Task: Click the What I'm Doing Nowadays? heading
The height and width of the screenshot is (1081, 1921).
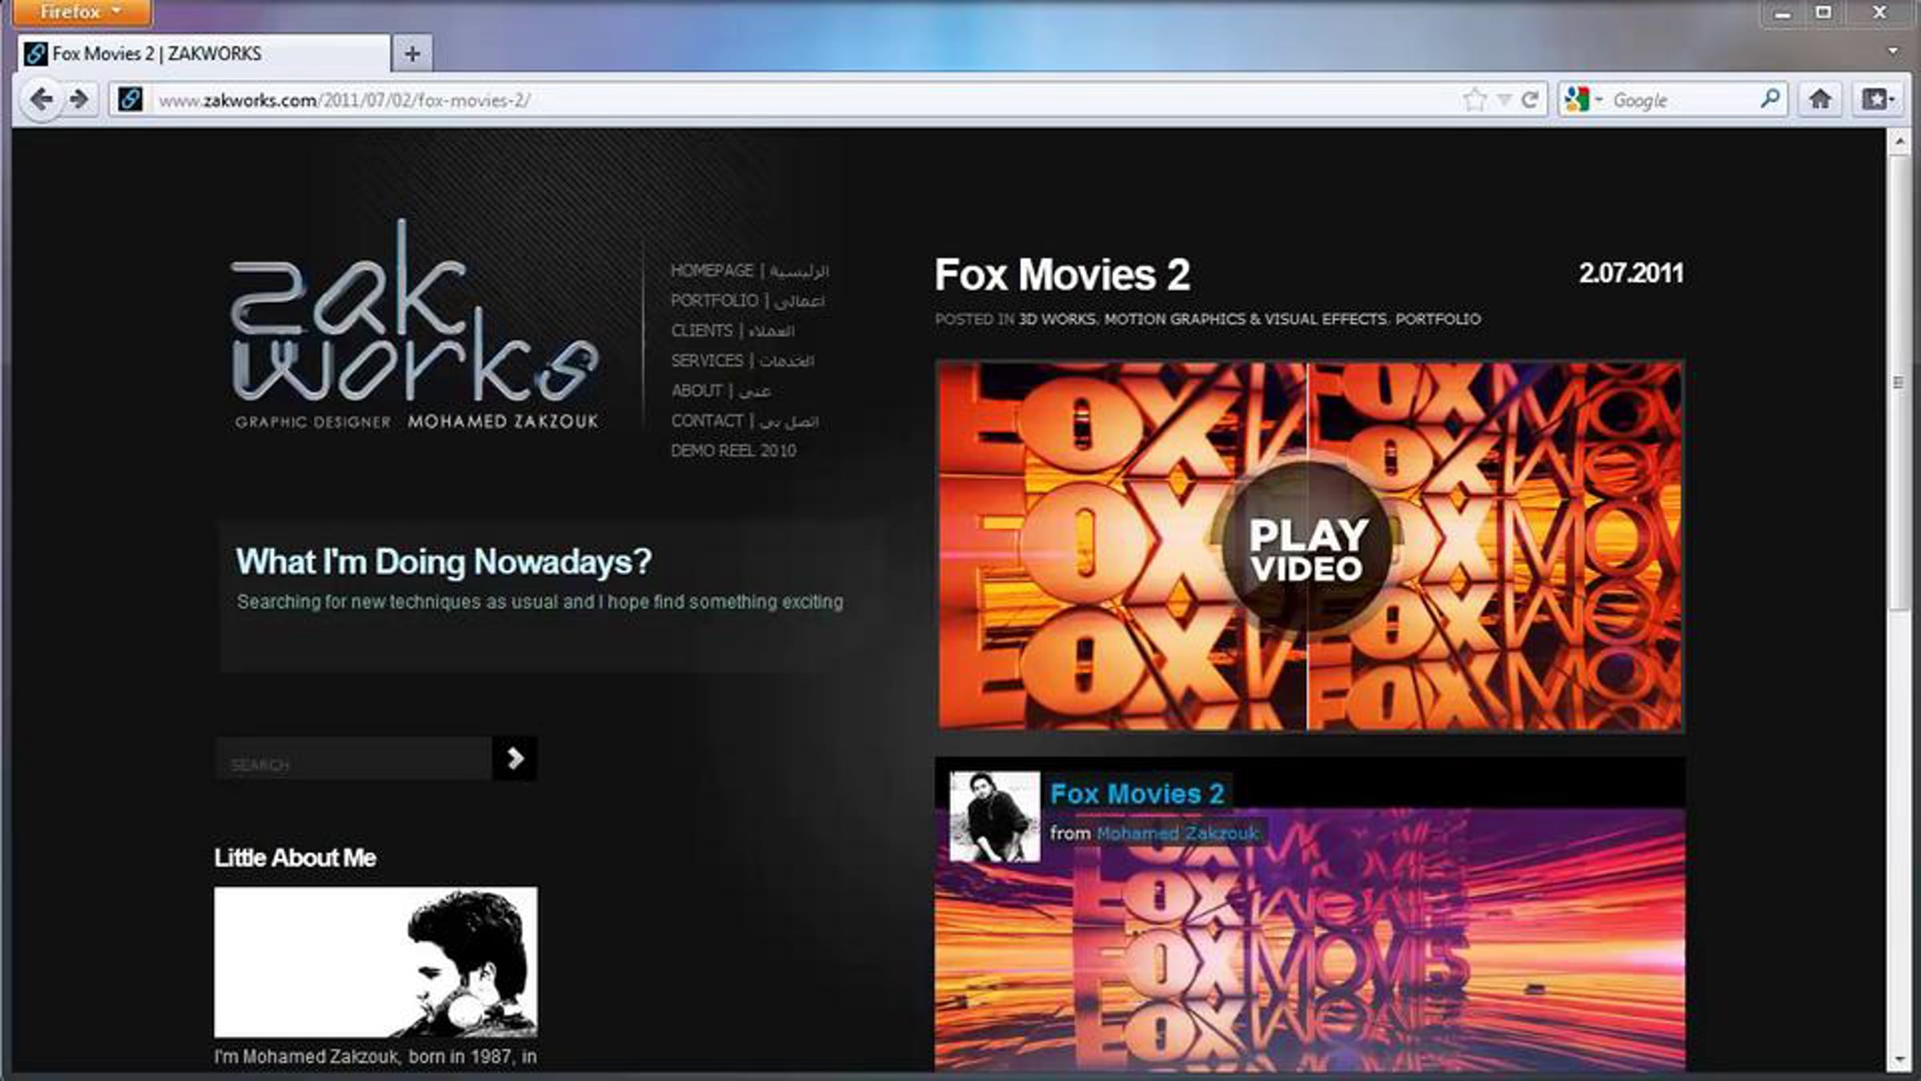Action: point(443,562)
